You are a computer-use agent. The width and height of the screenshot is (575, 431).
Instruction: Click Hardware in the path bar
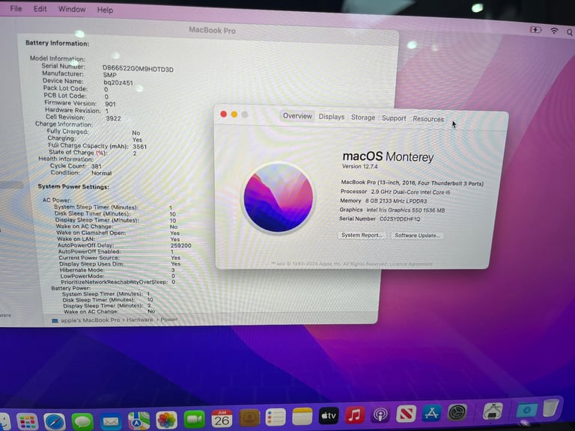140,320
